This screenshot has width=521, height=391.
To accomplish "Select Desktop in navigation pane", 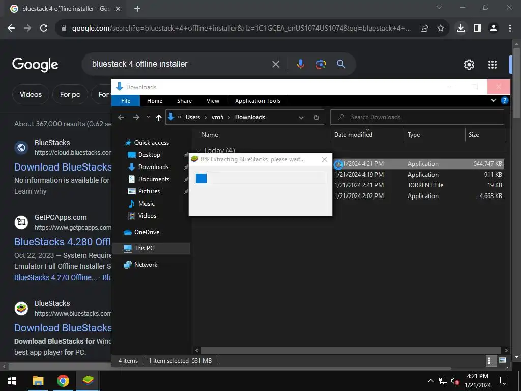I will pyautogui.click(x=149, y=155).
